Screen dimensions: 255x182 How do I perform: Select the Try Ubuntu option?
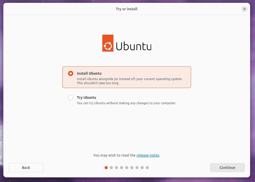click(71, 98)
